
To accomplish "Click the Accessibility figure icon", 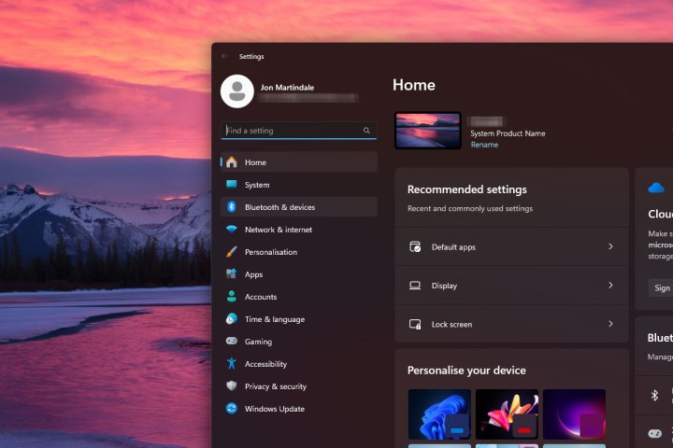I will [x=231, y=364].
